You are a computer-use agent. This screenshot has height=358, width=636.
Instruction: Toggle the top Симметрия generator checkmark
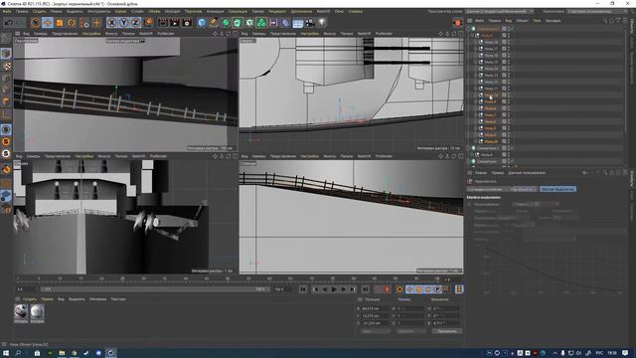512,29
